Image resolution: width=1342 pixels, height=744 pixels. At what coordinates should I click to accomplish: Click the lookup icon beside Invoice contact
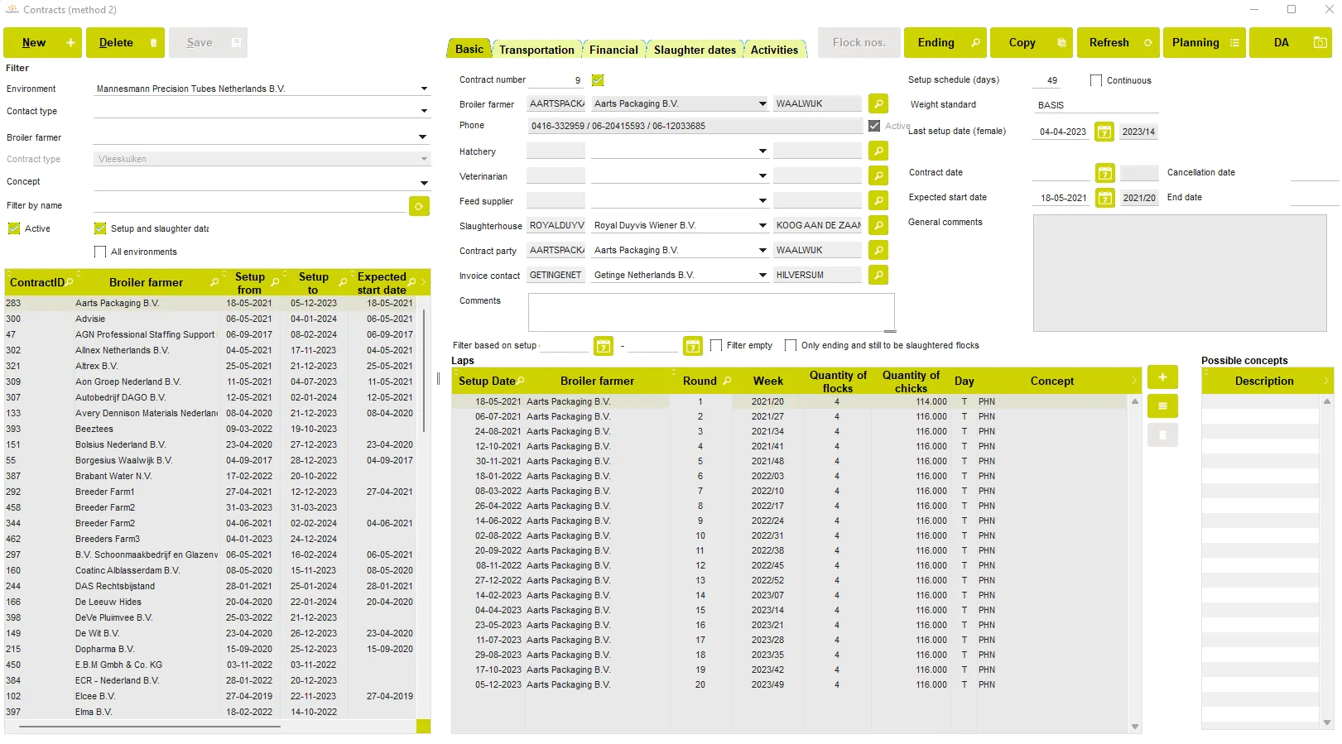[878, 276]
